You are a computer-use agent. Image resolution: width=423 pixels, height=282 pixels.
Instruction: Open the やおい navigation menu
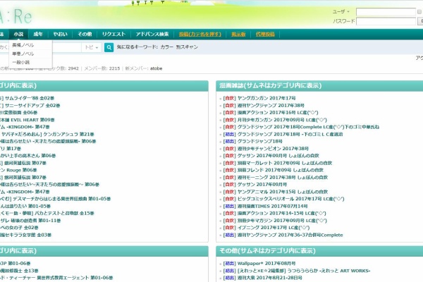pos(60,35)
